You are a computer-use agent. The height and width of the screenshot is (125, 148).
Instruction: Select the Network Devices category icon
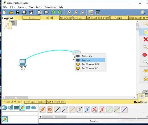tap(5, 108)
